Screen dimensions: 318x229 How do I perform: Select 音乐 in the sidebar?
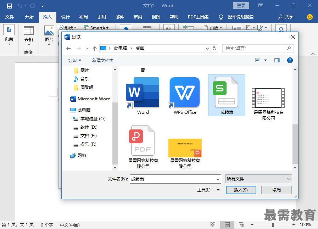click(x=81, y=79)
